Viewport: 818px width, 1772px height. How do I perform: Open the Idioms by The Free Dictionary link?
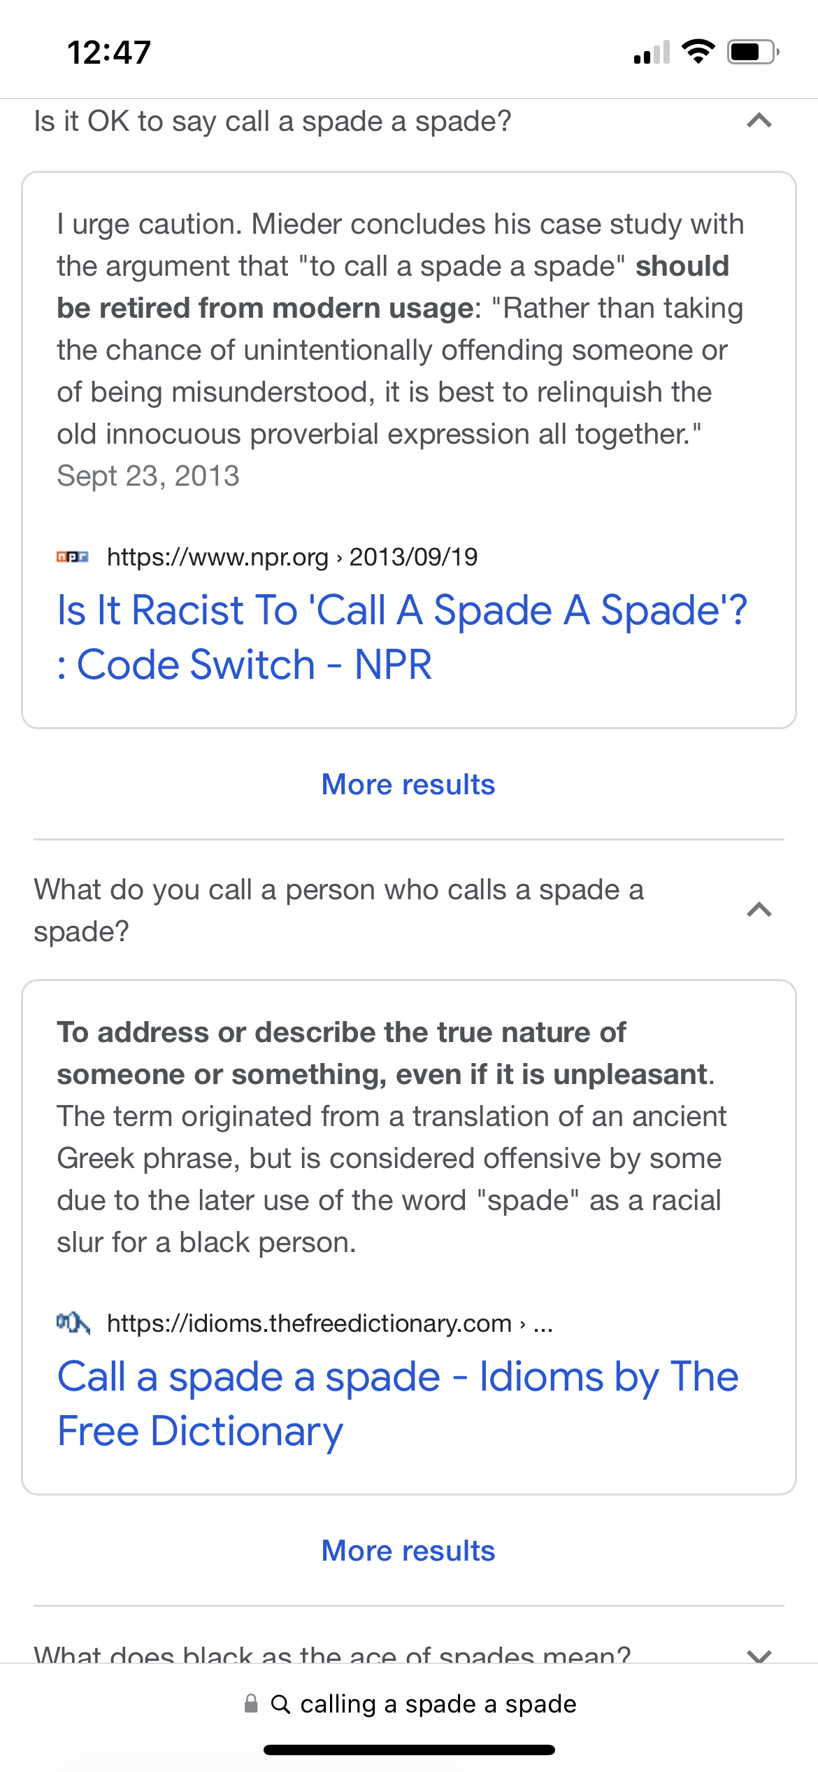click(x=398, y=1403)
